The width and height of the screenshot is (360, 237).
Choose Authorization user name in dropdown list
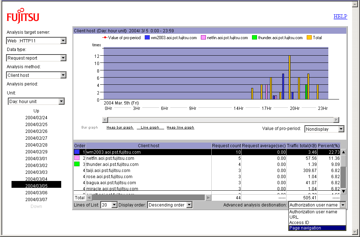[x=317, y=212]
